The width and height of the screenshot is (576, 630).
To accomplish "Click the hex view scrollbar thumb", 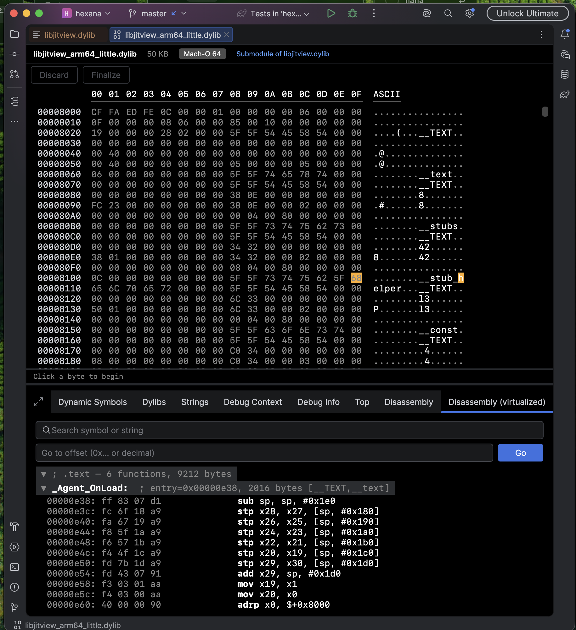I will (545, 112).
